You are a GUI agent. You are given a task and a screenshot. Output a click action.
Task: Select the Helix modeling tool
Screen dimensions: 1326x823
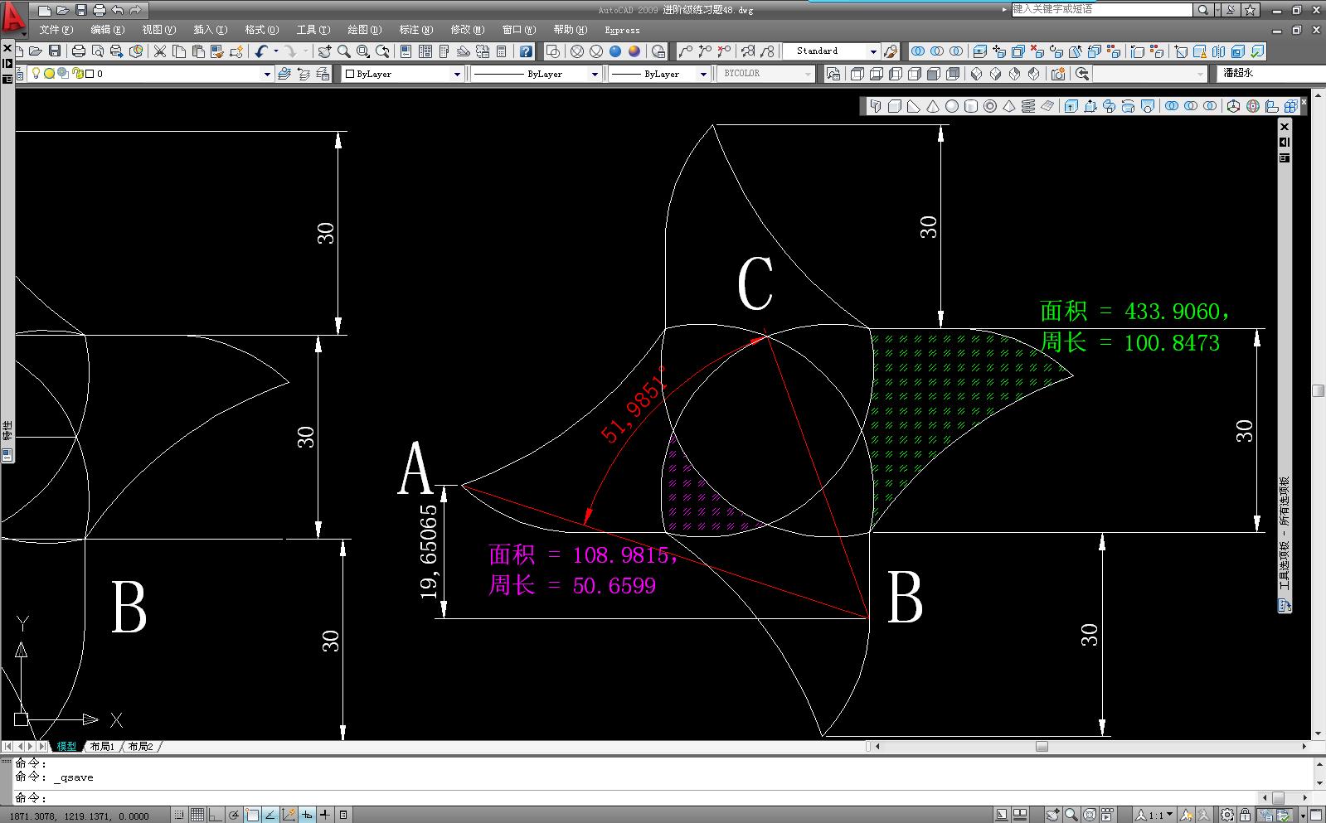(x=1028, y=106)
